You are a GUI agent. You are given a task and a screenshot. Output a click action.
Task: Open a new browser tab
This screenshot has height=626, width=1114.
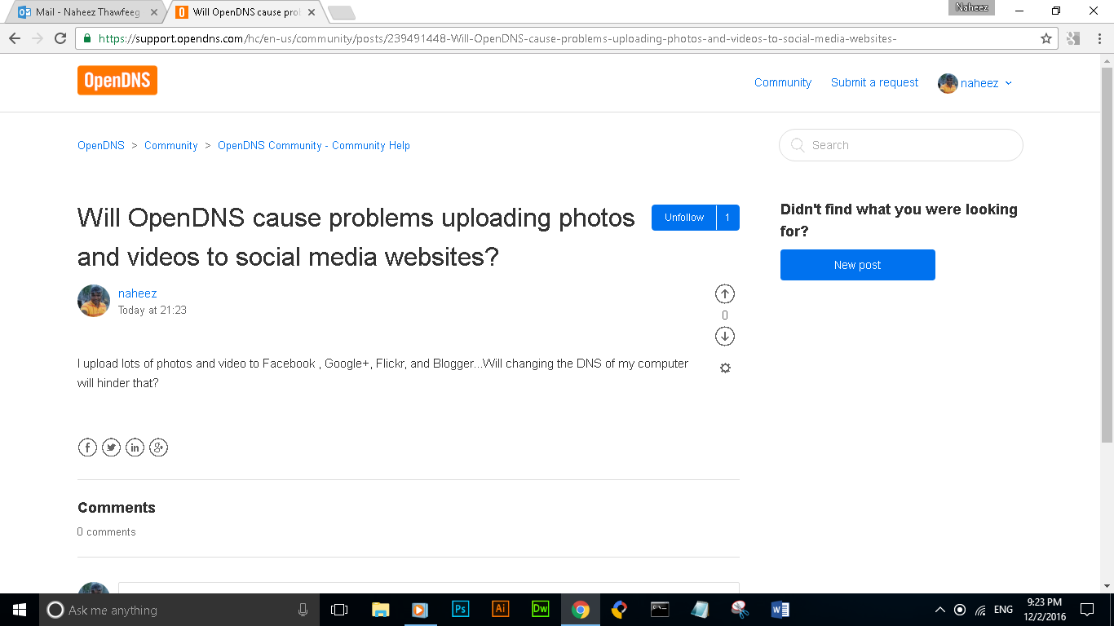point(341,12)
